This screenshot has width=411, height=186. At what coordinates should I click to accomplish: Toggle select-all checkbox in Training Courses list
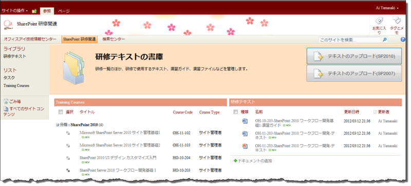[61, 112]
